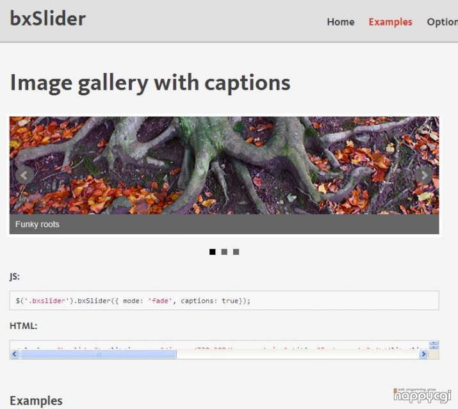The height and width of the screenshot is (409, 458).
Task: Select the third slide pager dot
Action: (236, 252)
